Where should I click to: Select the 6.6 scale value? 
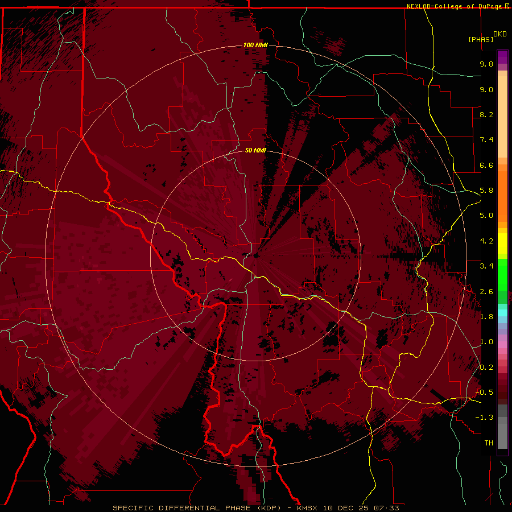pos(486,165)
